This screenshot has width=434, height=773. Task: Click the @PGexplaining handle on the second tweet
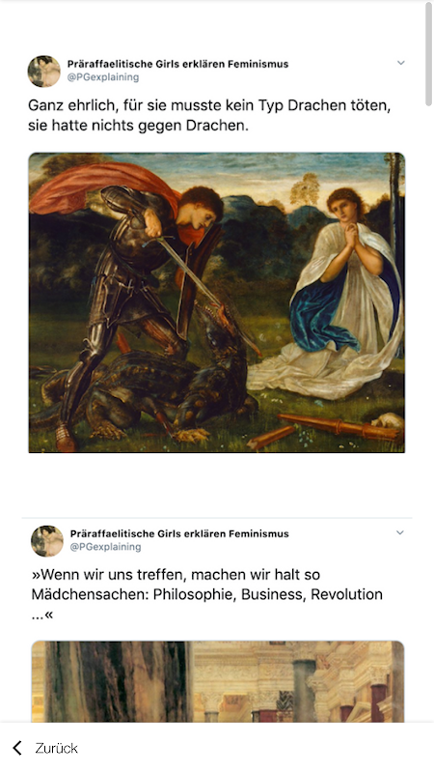click(x=105, y=547)
